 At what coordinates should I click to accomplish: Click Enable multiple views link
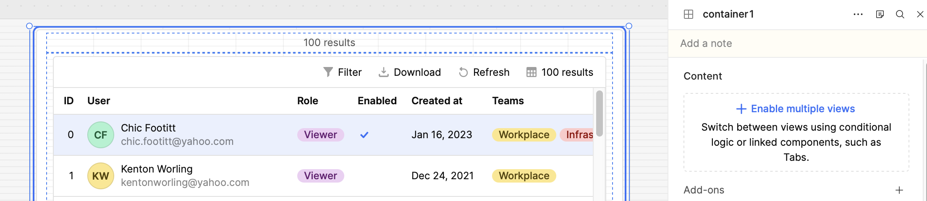[796, 109]
